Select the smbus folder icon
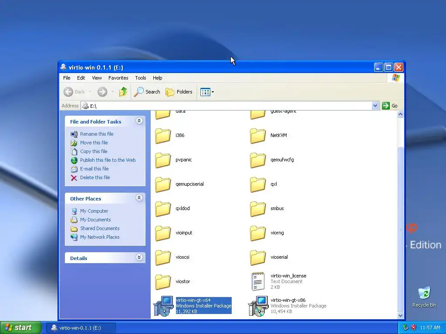Image resolution: width=446 pixels, height=334 pixels. [258, 209]
